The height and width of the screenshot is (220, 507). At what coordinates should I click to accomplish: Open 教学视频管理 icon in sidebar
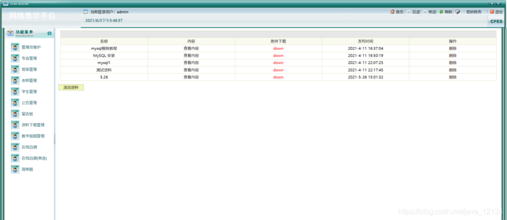pos(15,136)
